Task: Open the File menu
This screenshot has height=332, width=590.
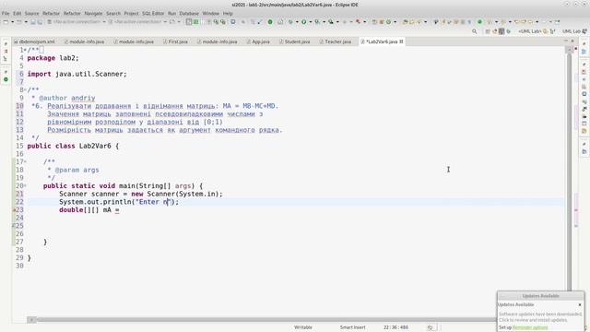Action: [6, 13]
